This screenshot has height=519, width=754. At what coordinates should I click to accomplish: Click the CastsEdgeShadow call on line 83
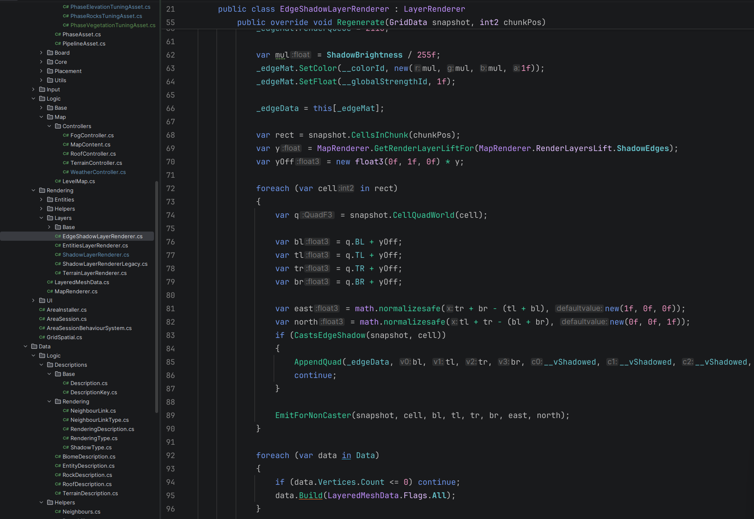[x=330, y=335]
